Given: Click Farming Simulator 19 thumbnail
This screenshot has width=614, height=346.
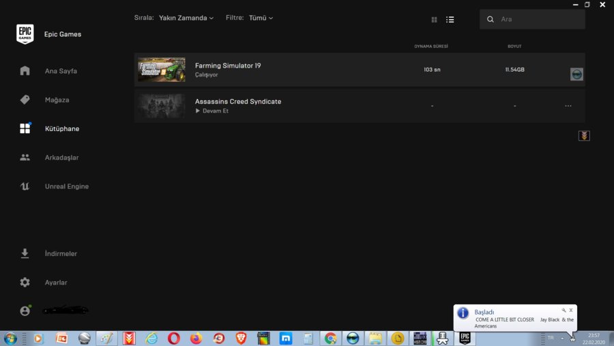Looking at the screenshot, I should coord(161,70).
